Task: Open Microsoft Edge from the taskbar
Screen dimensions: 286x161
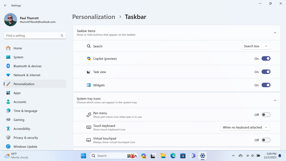Action: (x=173, y=156)
